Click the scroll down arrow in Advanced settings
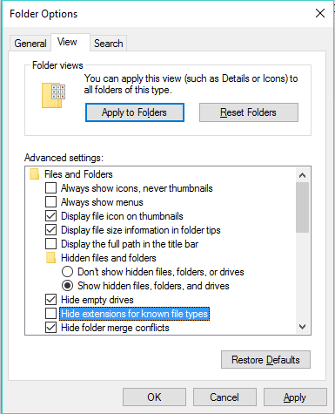The height and width of the screenshot is (414, 335). pos(302,327)
